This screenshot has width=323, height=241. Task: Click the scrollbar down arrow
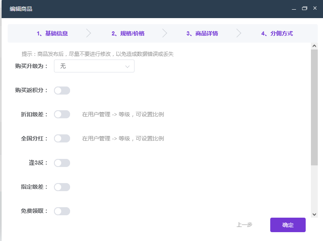[314, 214]
